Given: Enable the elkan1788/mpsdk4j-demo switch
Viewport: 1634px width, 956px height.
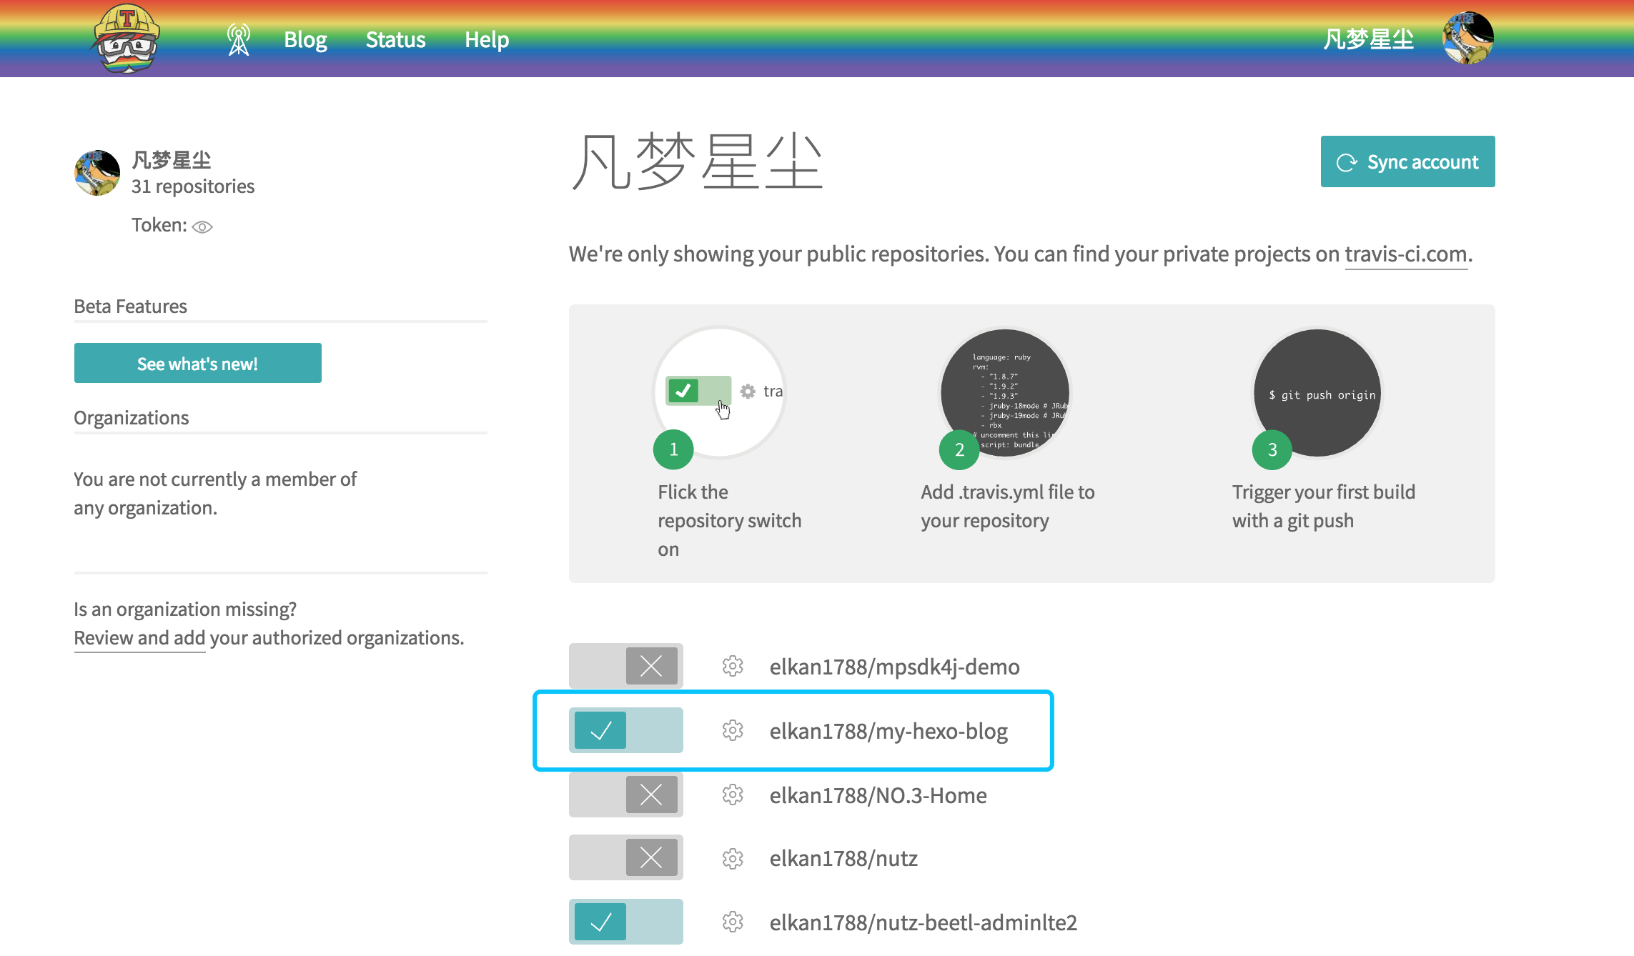Looking at the screenshot, I should click(626, 666).
